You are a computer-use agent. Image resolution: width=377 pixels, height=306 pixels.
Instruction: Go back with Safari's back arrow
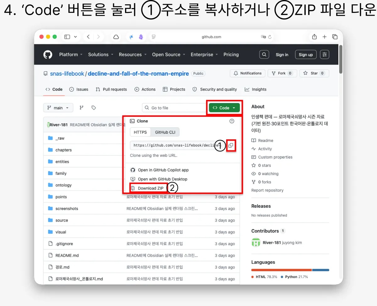point(88,37)
